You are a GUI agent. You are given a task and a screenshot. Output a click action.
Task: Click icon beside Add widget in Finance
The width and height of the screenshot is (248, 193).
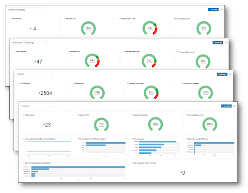tap(234, 106)
